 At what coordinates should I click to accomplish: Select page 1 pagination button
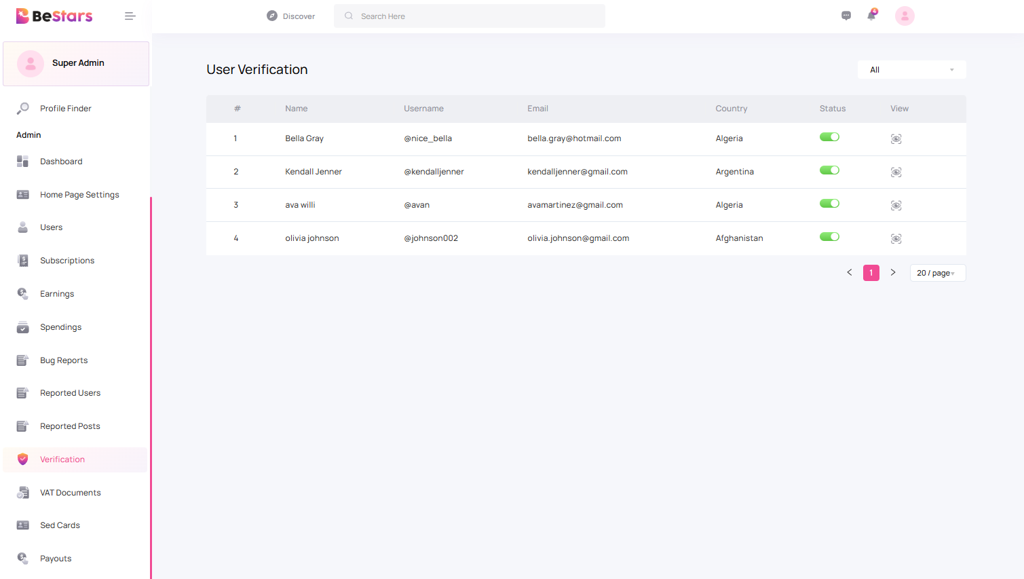point(871,273)
